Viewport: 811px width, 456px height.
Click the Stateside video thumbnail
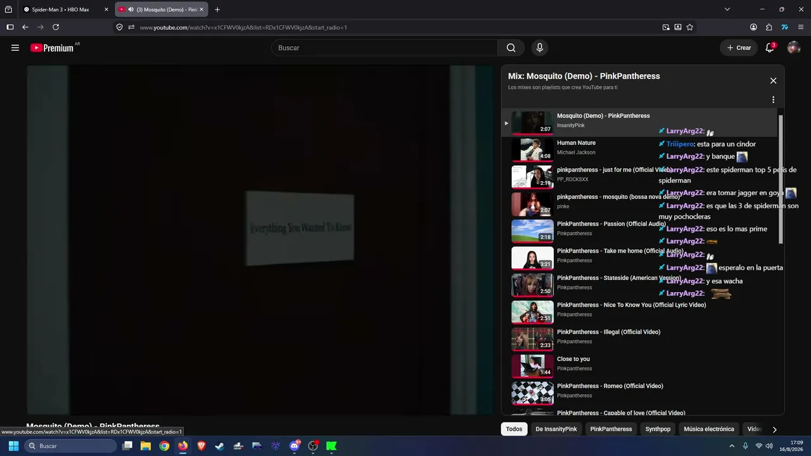coord(532,285)
